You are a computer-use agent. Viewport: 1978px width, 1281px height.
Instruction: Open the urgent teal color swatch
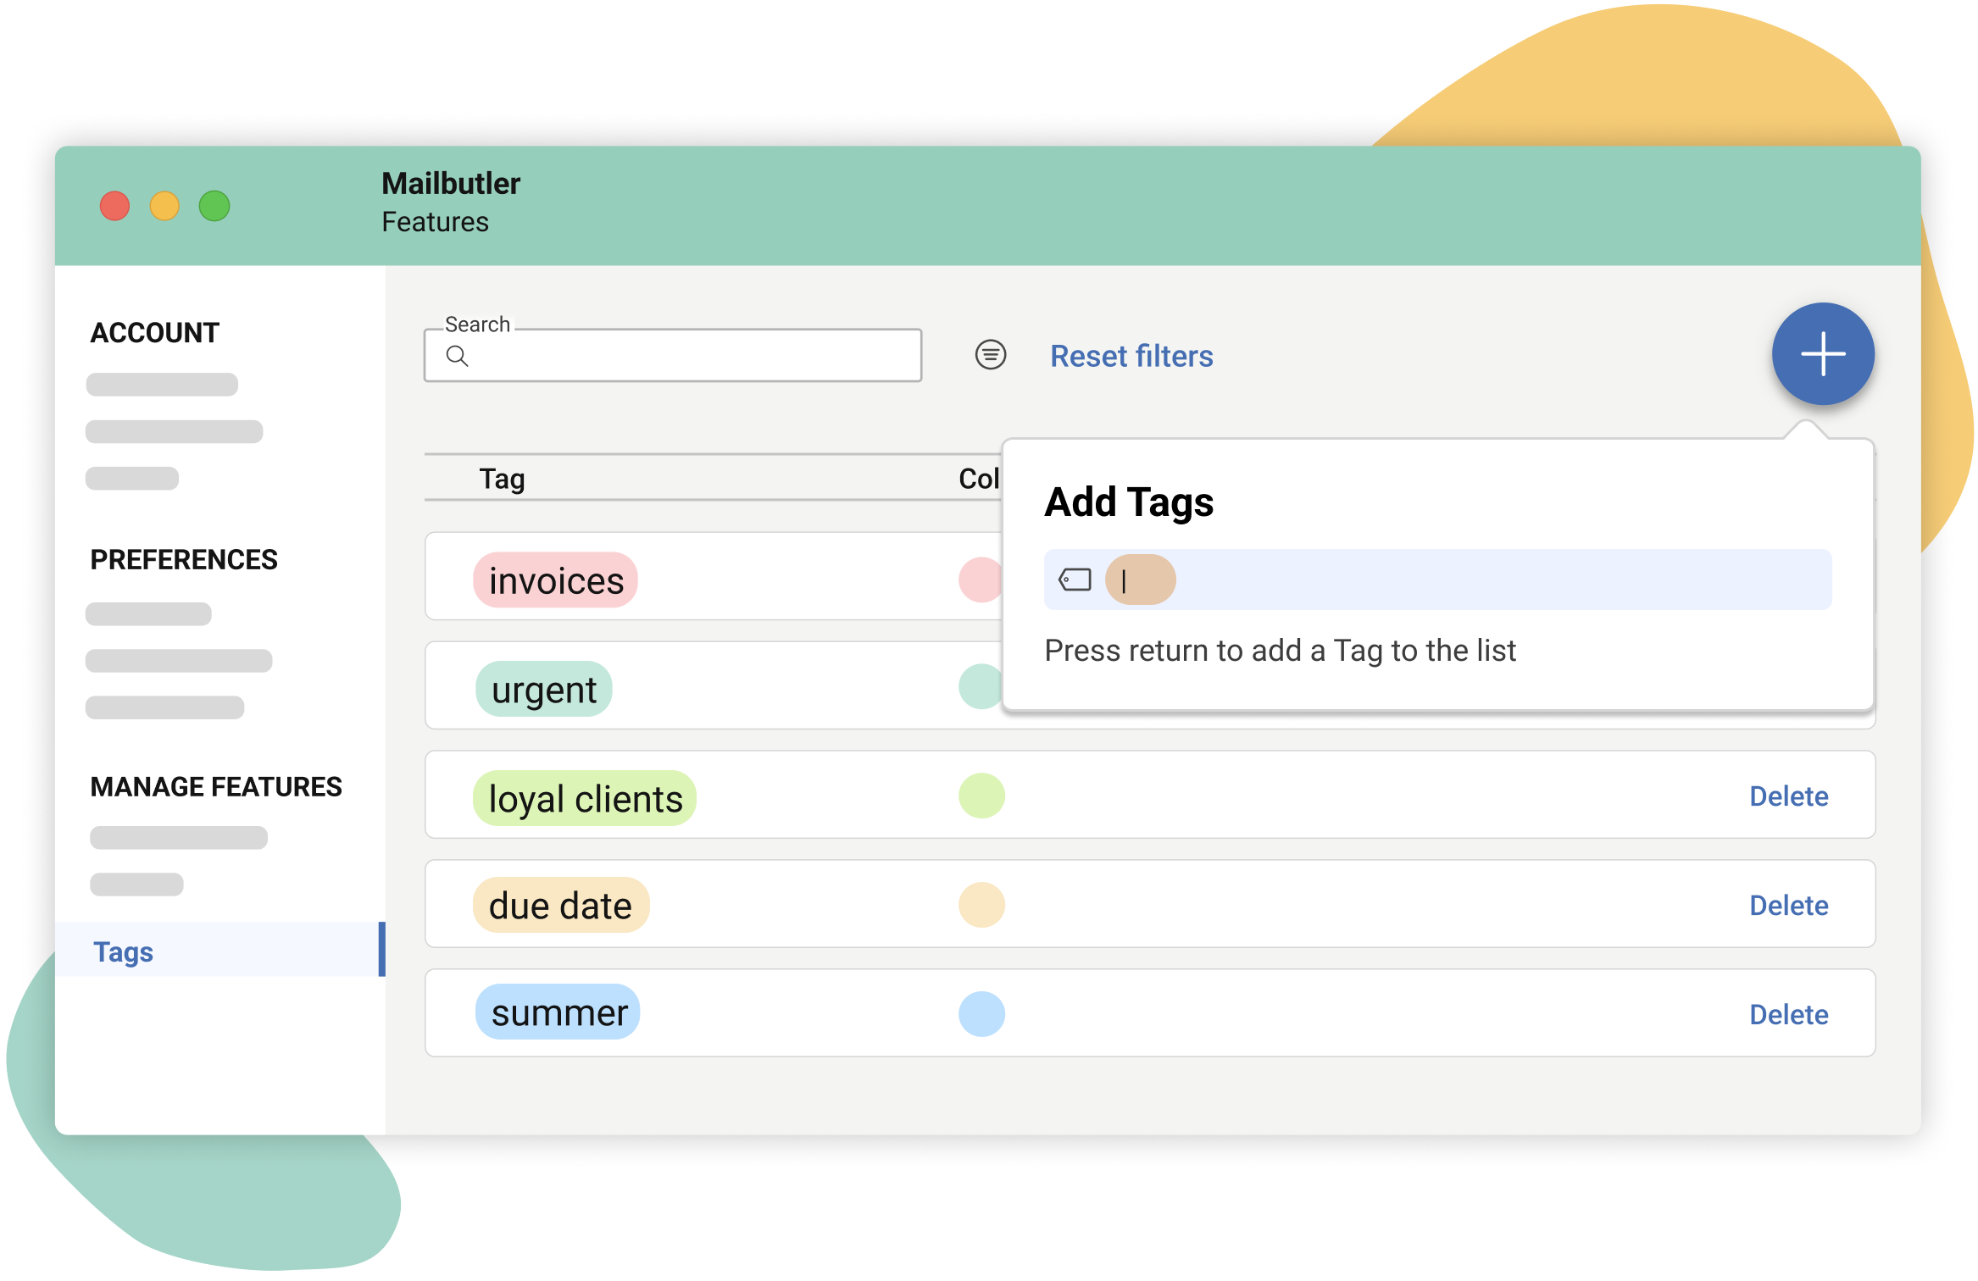[981, 687]
